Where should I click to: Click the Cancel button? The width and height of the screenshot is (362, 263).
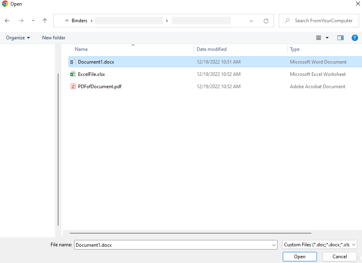(340, 257)
